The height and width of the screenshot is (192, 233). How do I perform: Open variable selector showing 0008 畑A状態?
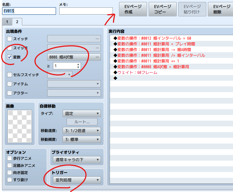(74, 57)
